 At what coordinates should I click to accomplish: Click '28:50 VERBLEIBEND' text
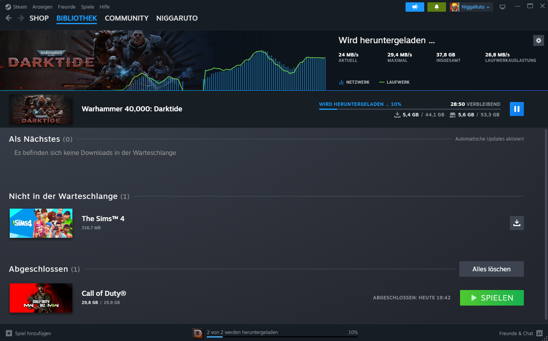pos(475,104)
